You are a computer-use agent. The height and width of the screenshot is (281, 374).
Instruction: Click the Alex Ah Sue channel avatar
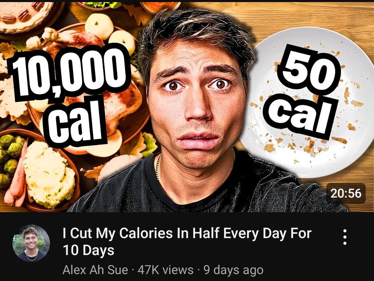pos(31,243)
